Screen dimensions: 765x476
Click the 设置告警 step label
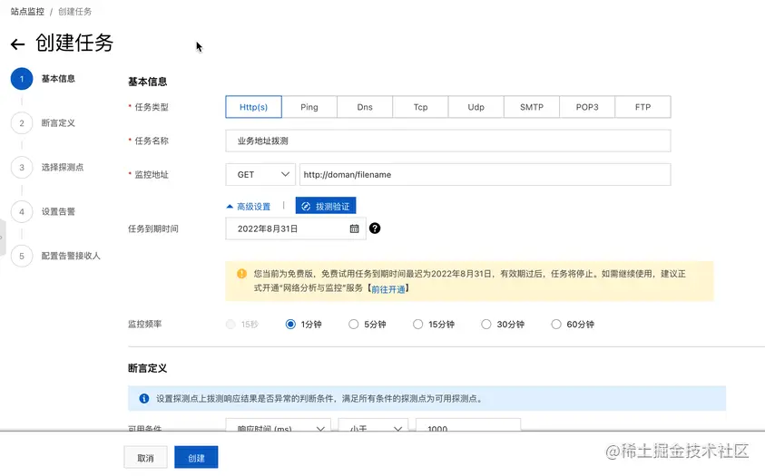(x=58, y=212)
